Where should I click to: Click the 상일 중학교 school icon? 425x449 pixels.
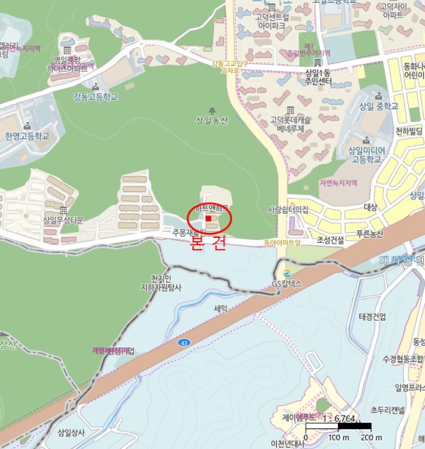coord(379,96)
